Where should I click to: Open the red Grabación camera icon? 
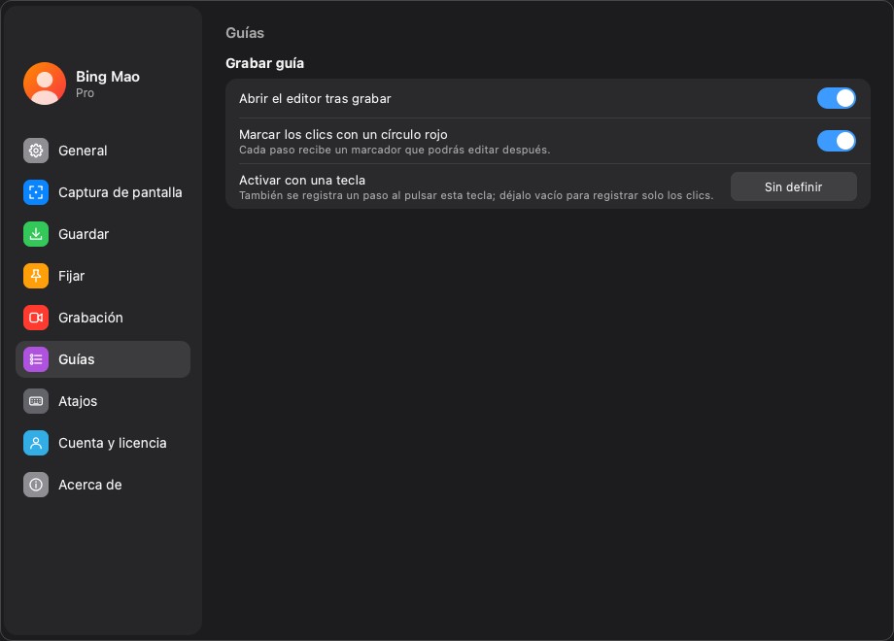pyautogui.click(x=36, y=318)
